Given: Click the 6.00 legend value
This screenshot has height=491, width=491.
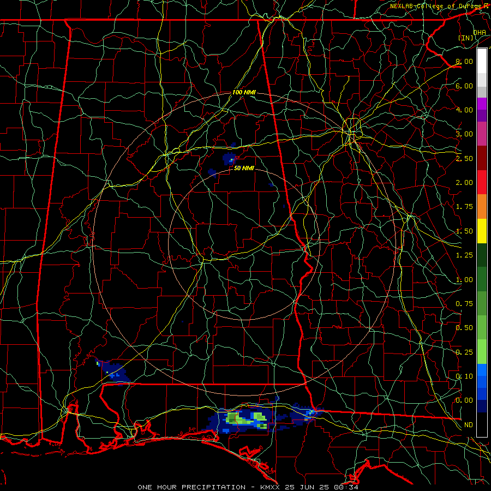Looking at the screenshot, I should coord(464,86).
